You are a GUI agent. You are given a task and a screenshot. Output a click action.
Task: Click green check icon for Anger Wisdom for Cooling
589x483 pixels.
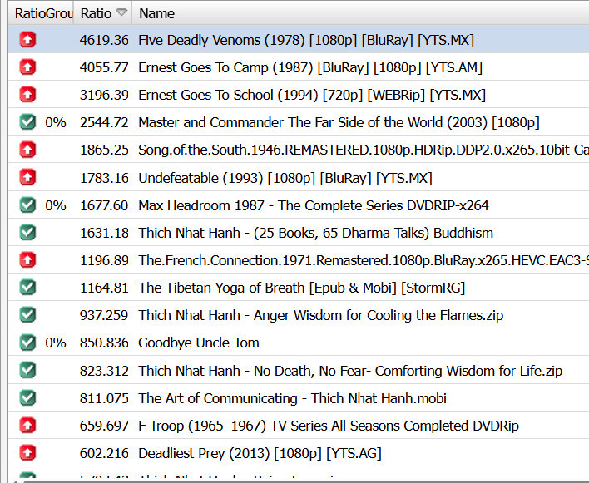click(27, 315)
